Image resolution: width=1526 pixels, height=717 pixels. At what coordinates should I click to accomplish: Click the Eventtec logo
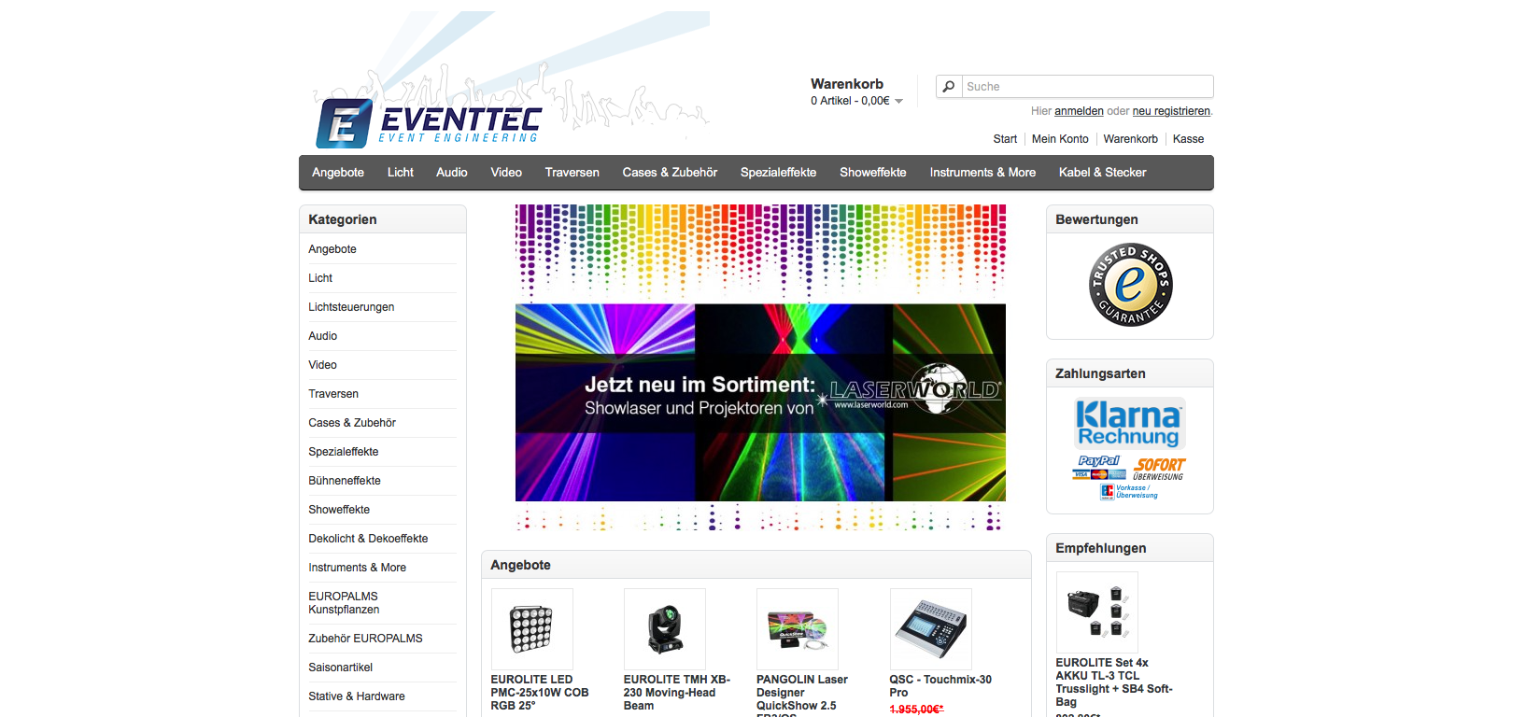click(x=429, y=123)
